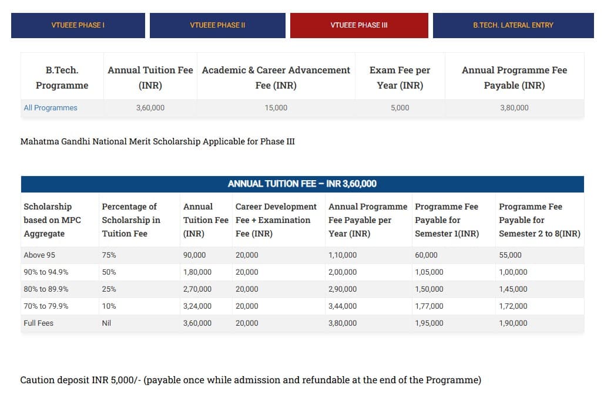
Task: Select the Annual Programme Fee Payable header
Action: point(514,77)
